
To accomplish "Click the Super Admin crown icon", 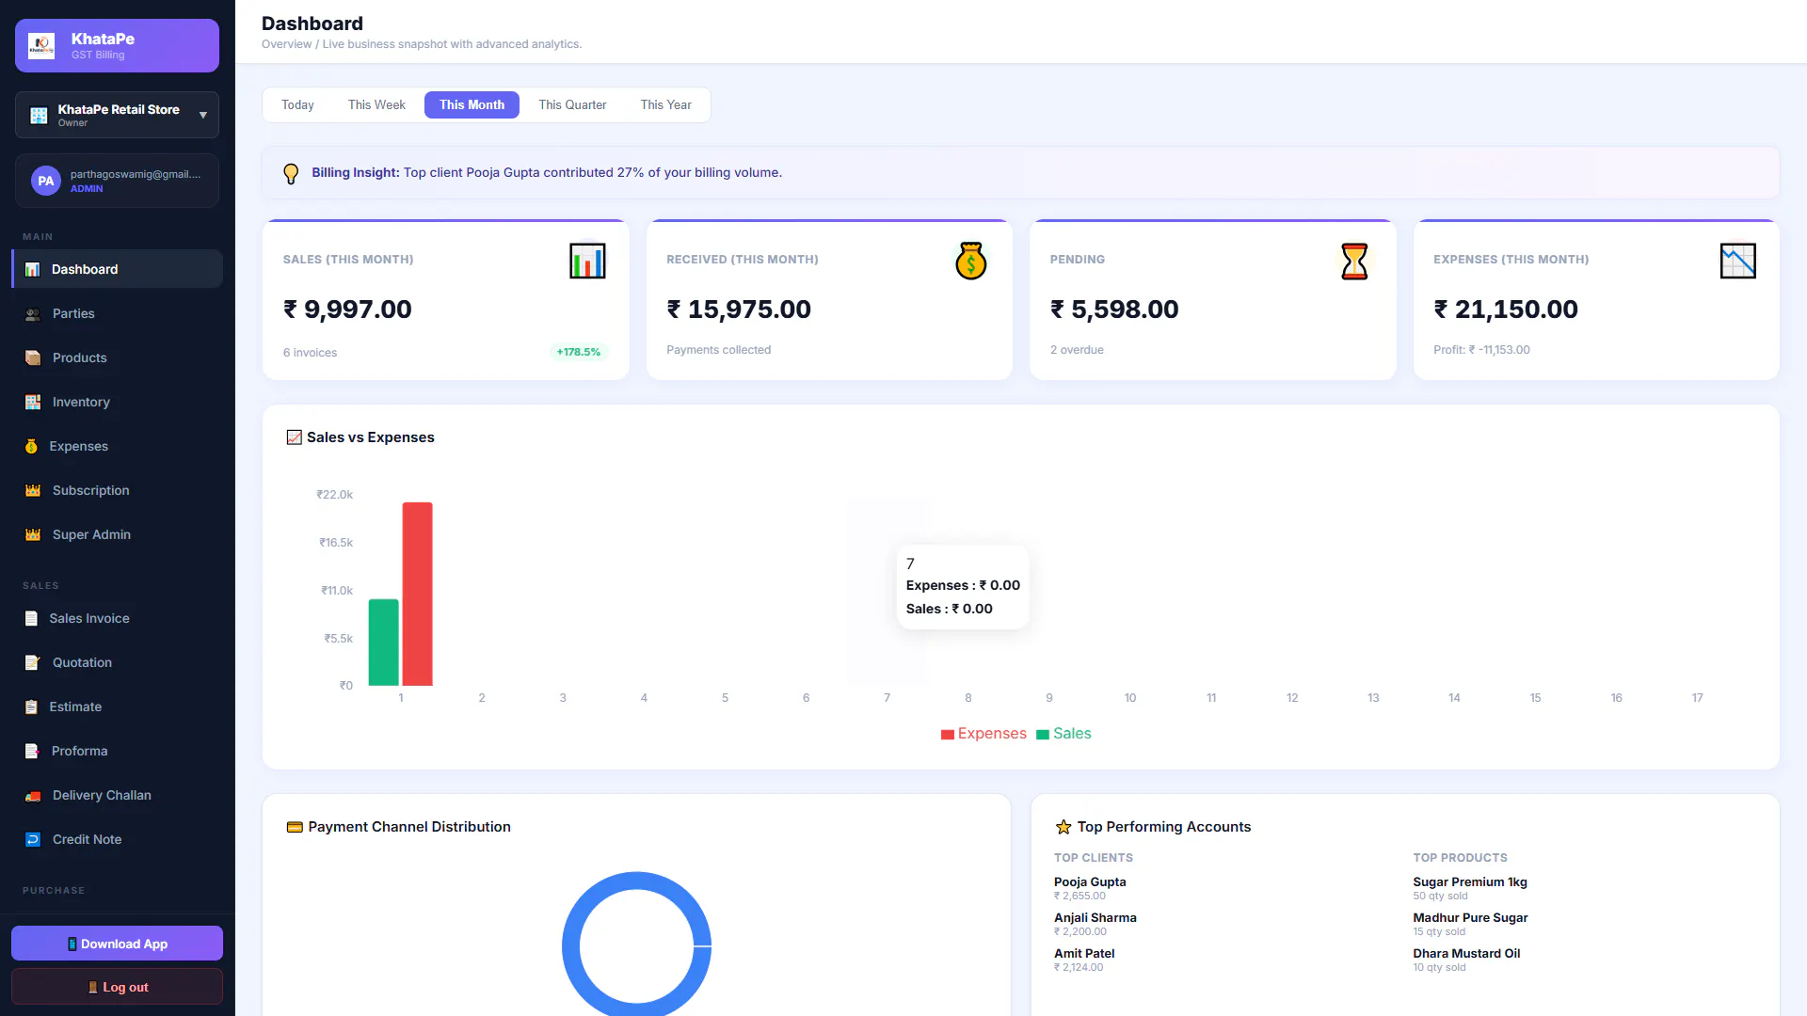I will 33,534.
